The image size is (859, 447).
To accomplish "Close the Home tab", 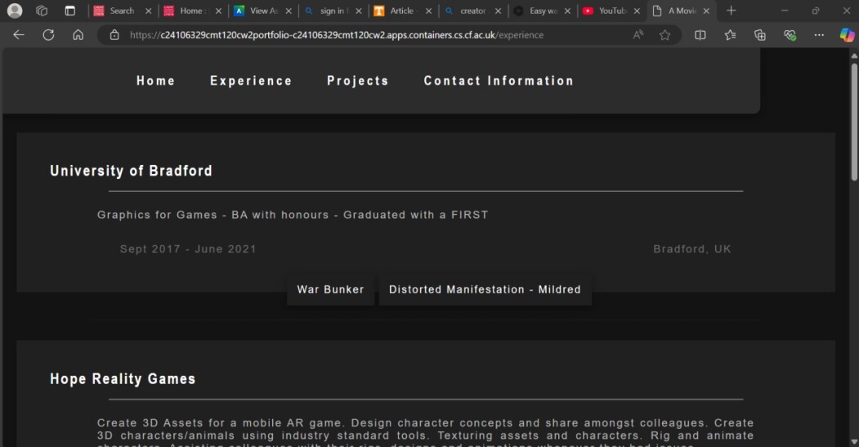I will [218, 11].
